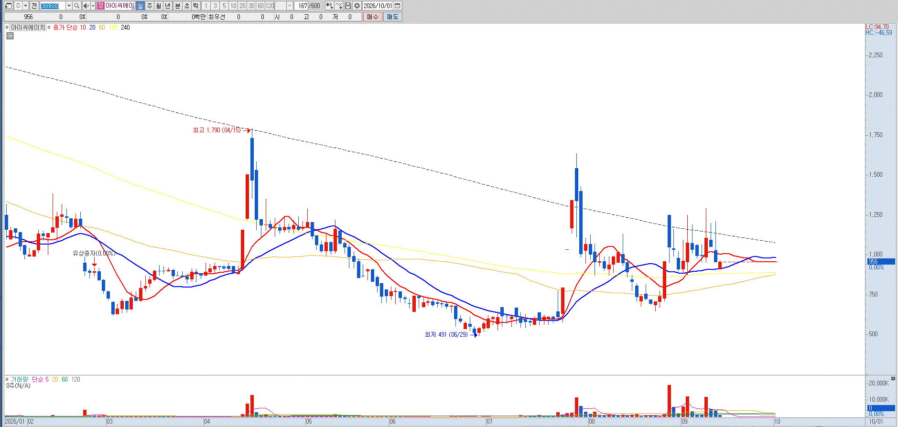
Task: Click the 전 button in toolbar
Action: pyautogui.click(x=34, y=6)
